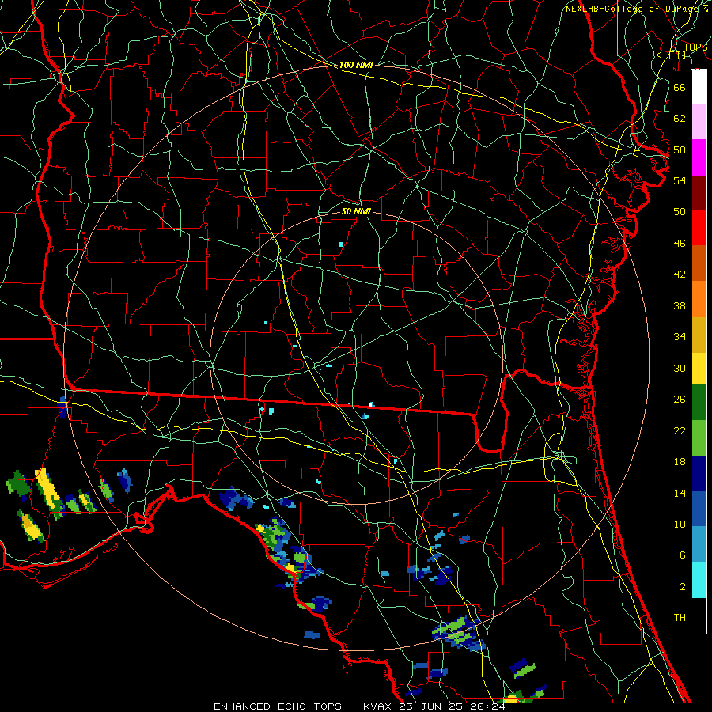The height and width of the screenshot is (712, 712).
Task: Click the "26" legend value
Action: pyautogui.click(x=680, y=400)
